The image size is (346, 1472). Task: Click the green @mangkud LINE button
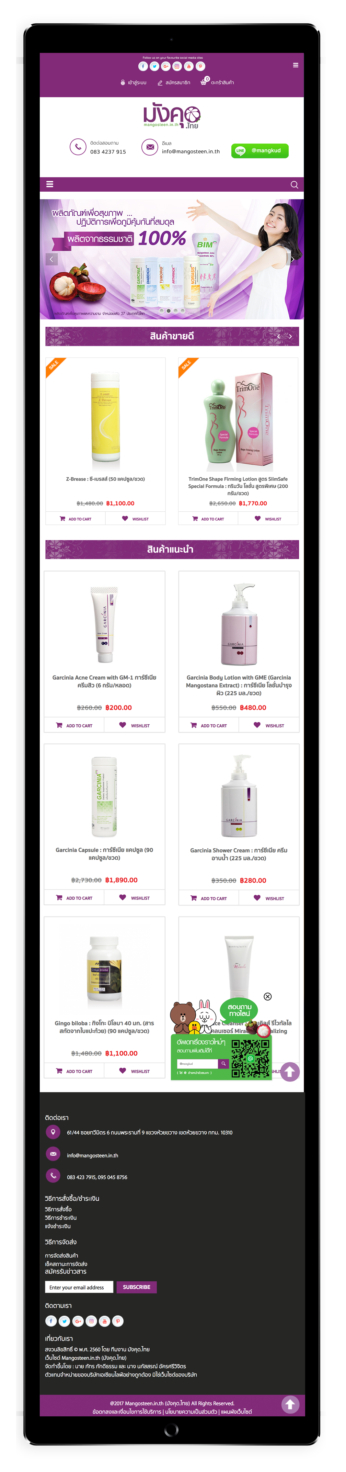point(260,150)
